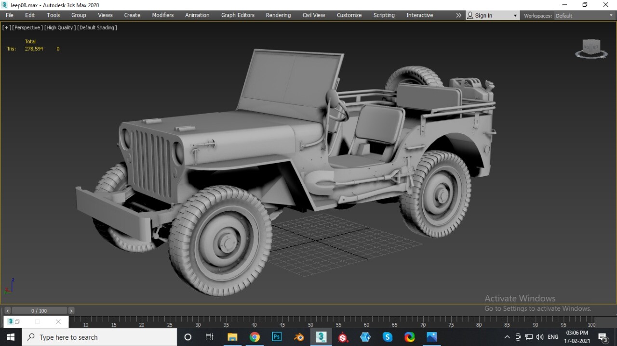The image size is (617, 346).
Task: Click the XYZ world axis tripod
Action: pyautogui.click(x=9, y=286)
